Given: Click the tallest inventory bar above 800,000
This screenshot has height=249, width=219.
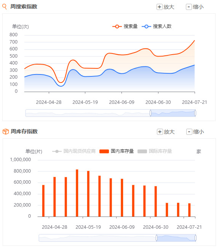Looking at the screenshot, I should pyautogui.click(x=77, y=193).
